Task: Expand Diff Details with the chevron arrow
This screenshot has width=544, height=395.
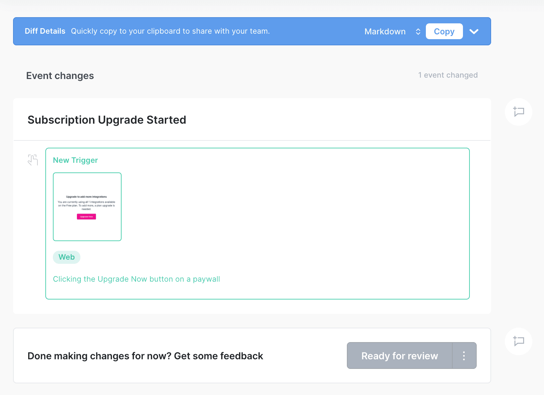Action: tap(474, 32)
